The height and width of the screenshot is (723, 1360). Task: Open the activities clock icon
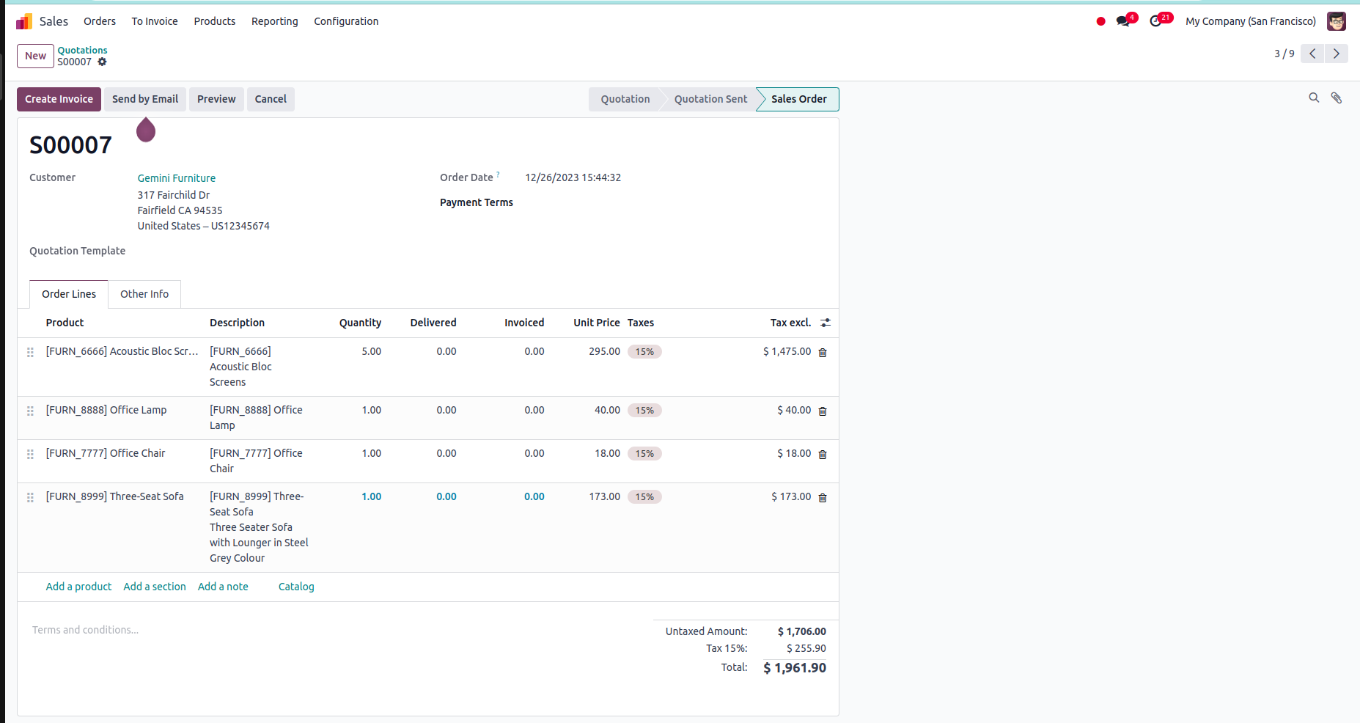point(1156,21)
